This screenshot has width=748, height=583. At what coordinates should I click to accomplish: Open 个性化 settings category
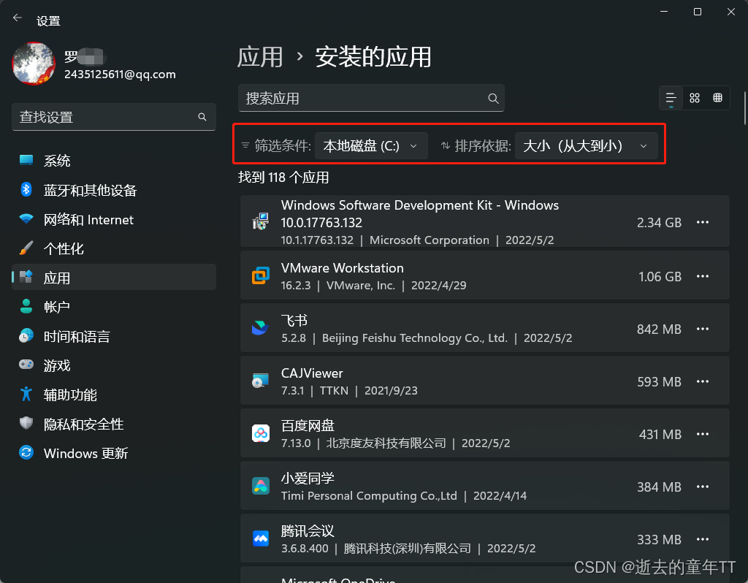[113, 248]
